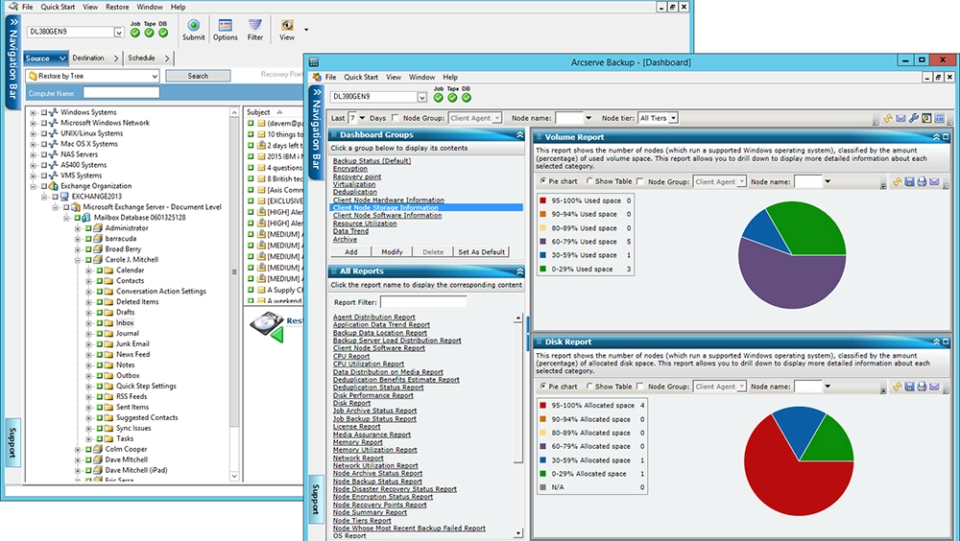Click the Report Filter input field
The height and width of the screenshot is (541, 960).
(423, 302)
